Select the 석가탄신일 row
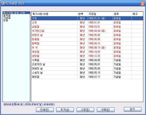Screen dimensions: 146x115 pyautogui.click(x=87, y=31)
